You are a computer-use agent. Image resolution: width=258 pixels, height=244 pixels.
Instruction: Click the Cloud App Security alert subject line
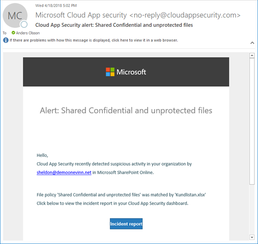coord(114,25)
